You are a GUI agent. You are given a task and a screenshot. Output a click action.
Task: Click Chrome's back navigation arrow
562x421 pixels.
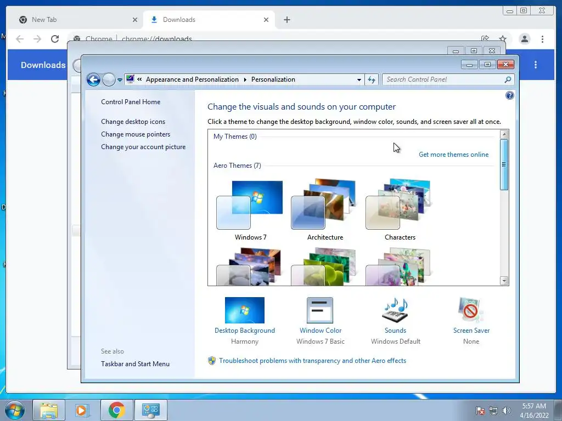(20, 39)
